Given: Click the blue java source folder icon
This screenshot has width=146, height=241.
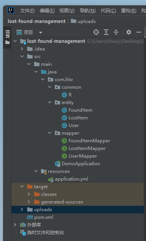Looking at the screenshot, I should pyautogui.click(x=44, y=72).
